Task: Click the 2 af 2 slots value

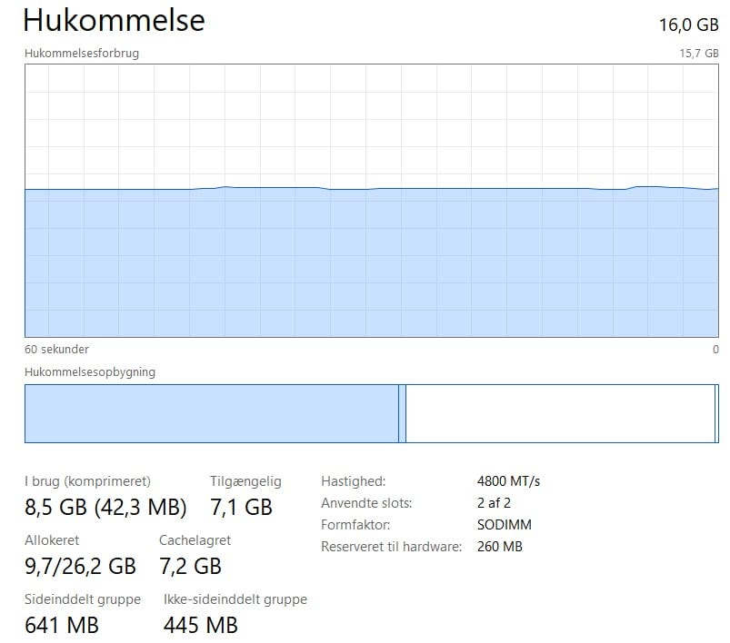Action: [x=495, y=503]
